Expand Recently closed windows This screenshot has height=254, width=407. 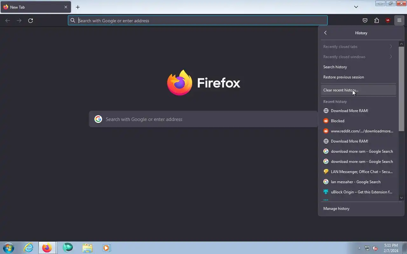point(358,57)
